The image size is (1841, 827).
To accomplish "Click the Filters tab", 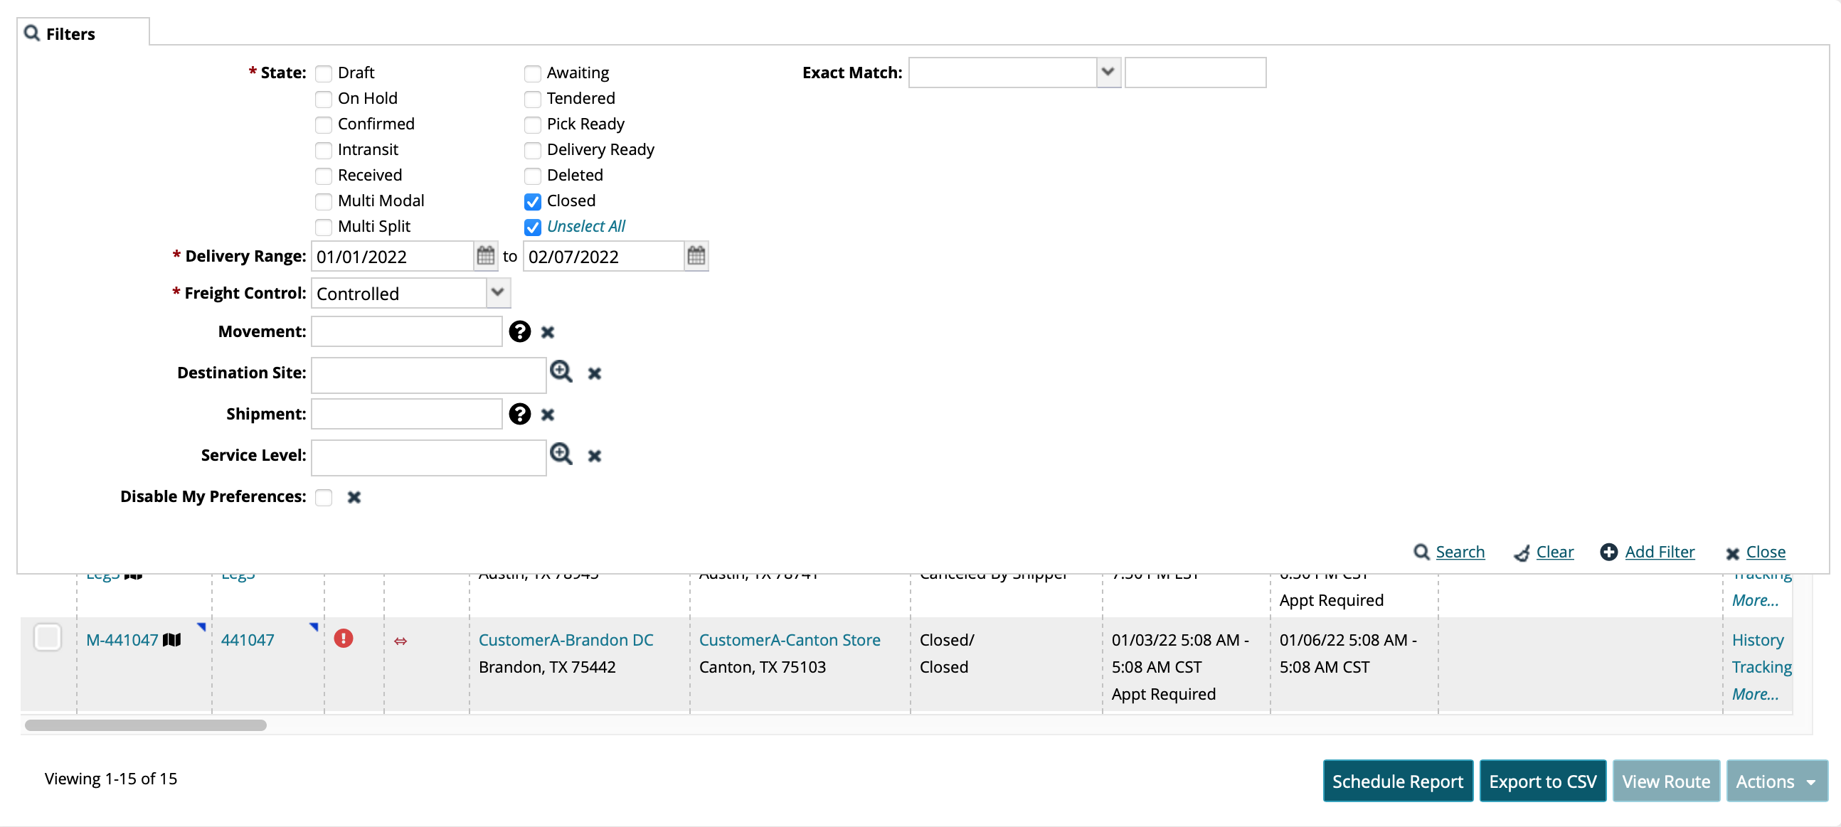I will tap(70, 33).
